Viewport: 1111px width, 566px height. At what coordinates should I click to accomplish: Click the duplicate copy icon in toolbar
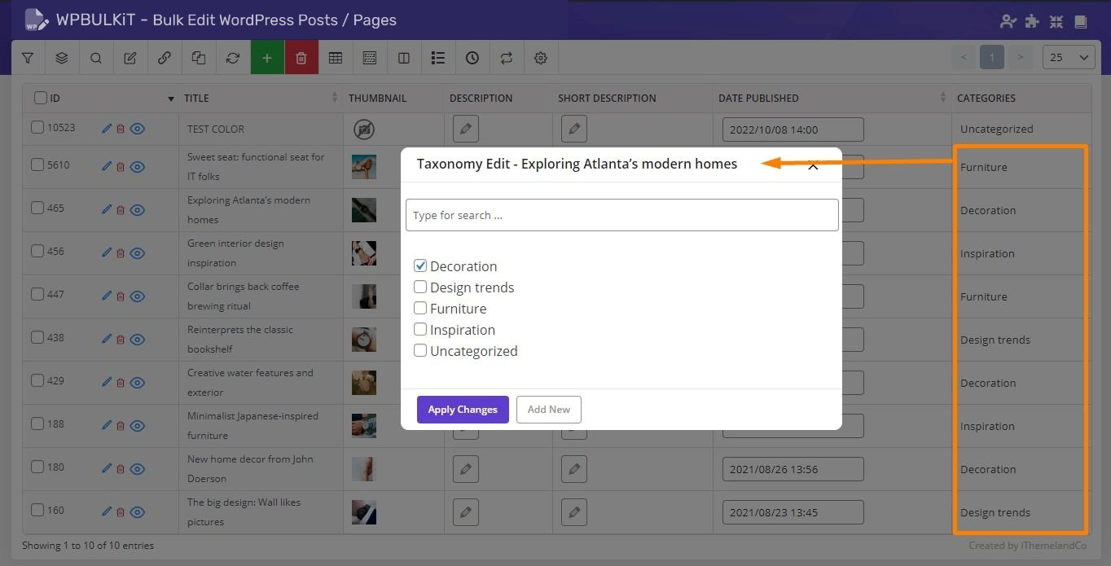pyautogui.click(x=199, y=58)
